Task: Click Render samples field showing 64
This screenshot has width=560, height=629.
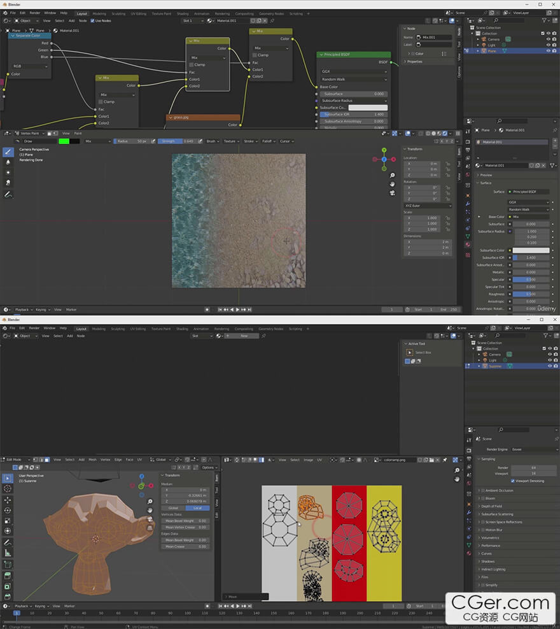Action: (x=533, y=468)
